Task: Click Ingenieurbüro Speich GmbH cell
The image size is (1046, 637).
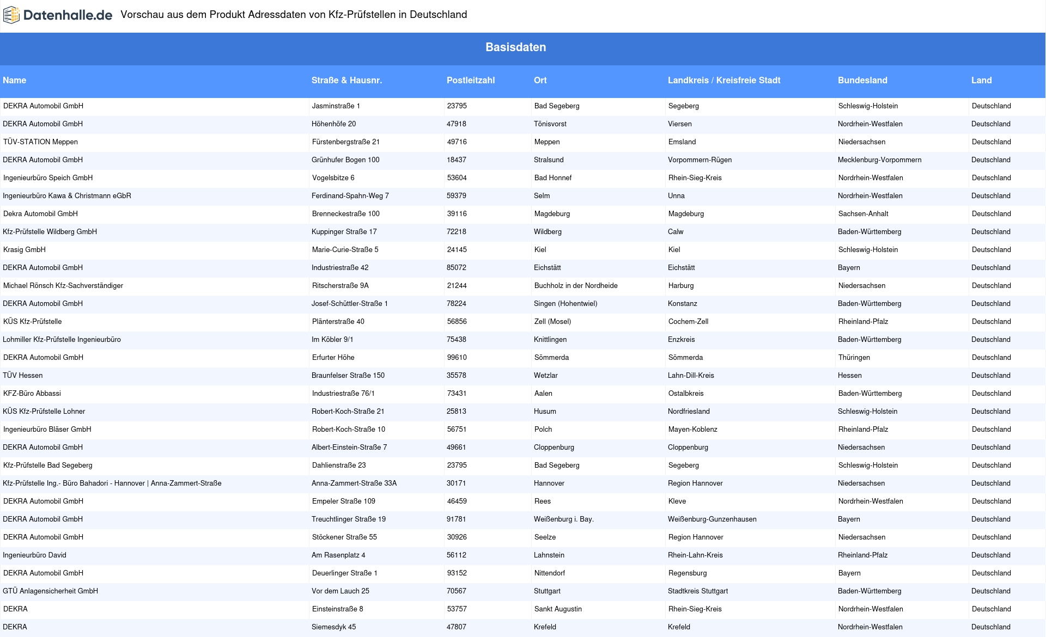Action: pyautogui.click(x=48, y=177)
